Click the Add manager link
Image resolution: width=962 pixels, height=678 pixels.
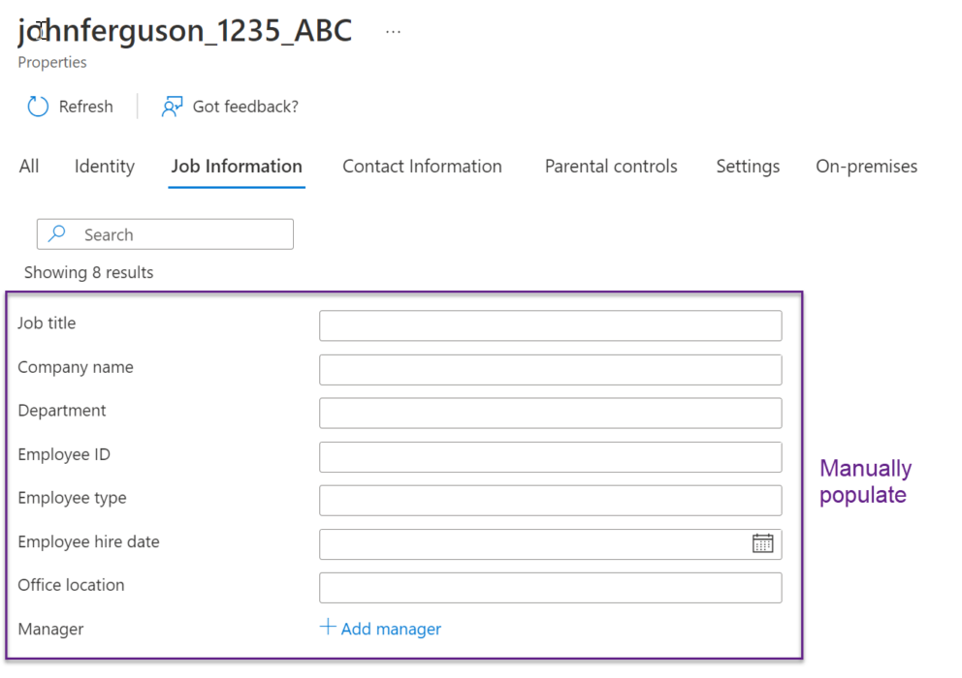coord(391,630)
